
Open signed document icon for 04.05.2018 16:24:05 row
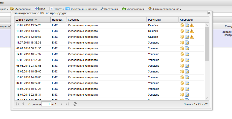(187, 83)
